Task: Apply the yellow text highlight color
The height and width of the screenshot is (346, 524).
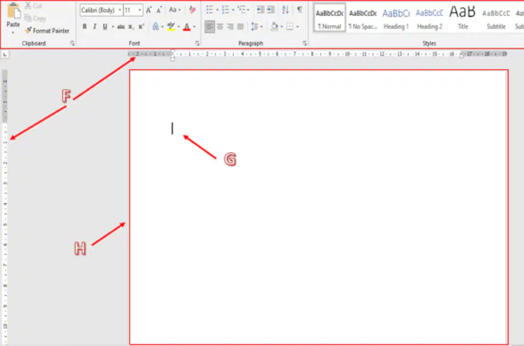Action: pyautogui.click(x=171, y=27)
